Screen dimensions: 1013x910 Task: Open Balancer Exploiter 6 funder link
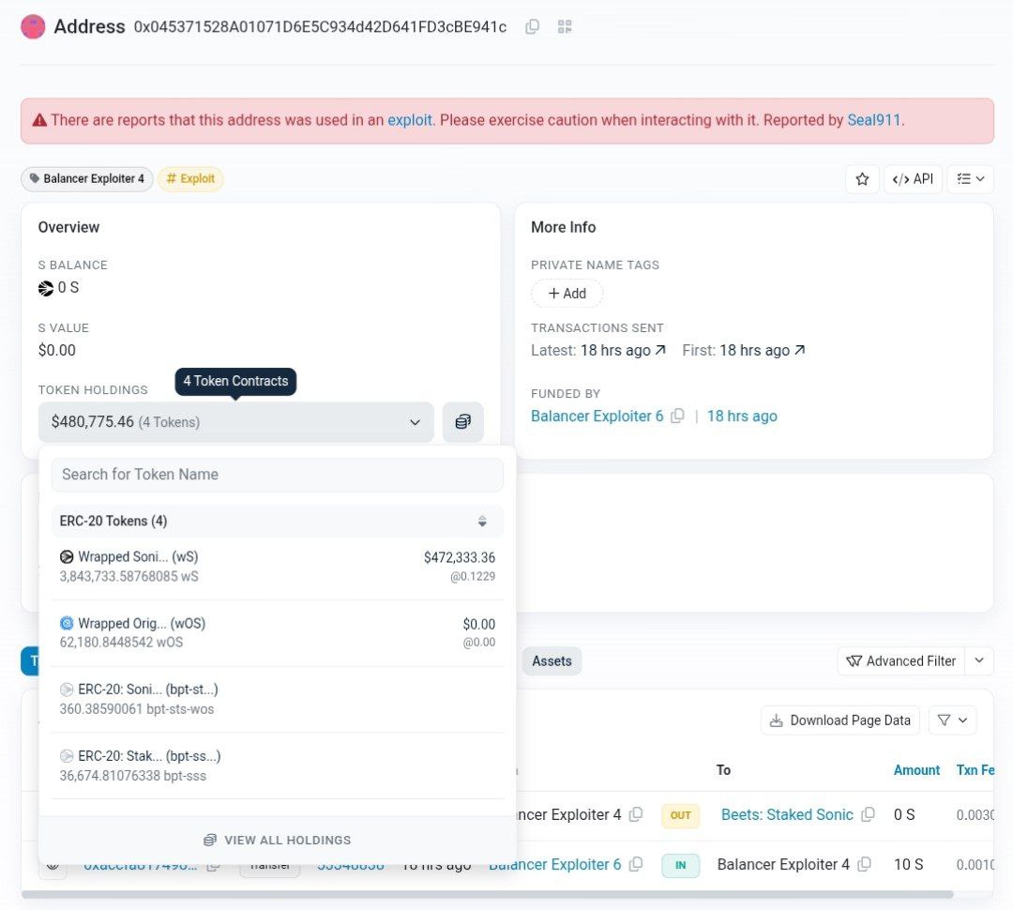click(x=597, y=417)
